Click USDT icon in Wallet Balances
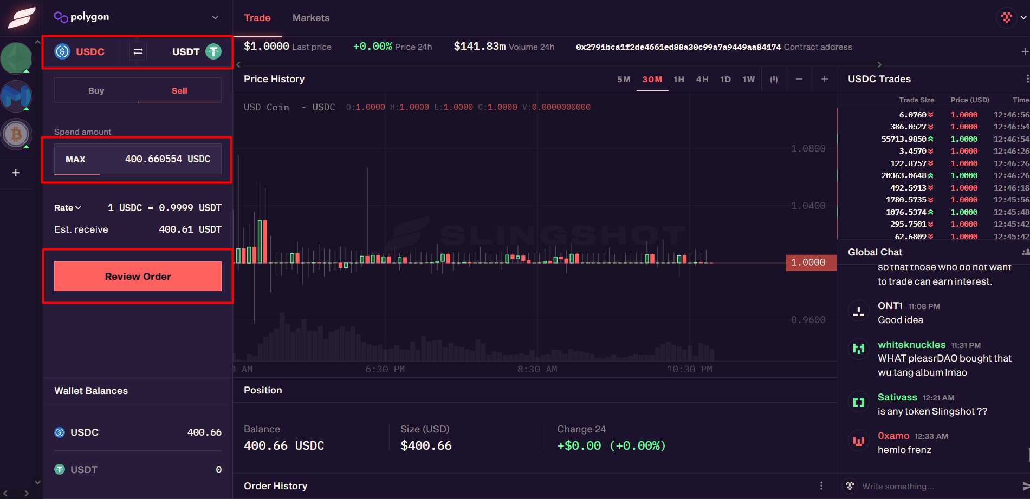The image size is (1030, 499). pos(60,470)
